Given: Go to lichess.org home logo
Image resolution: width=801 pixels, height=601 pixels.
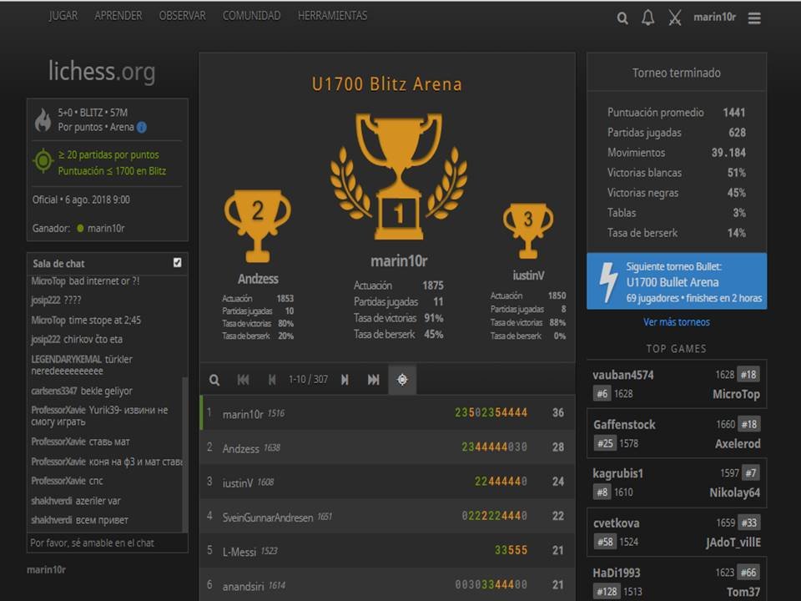Looking at the screenshot, I should 102,71.
